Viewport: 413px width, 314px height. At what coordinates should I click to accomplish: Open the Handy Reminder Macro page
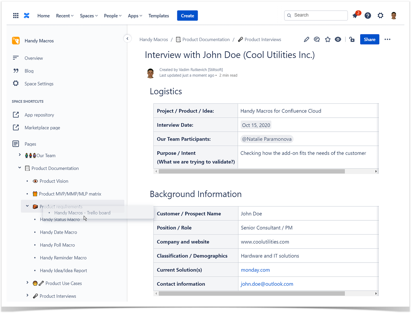click(63, 258)
